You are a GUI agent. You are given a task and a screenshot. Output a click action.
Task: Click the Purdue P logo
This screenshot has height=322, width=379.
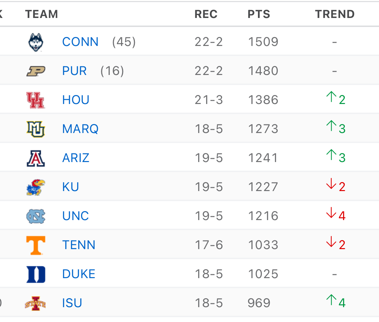pyautogui.click(x=36, y=71)
